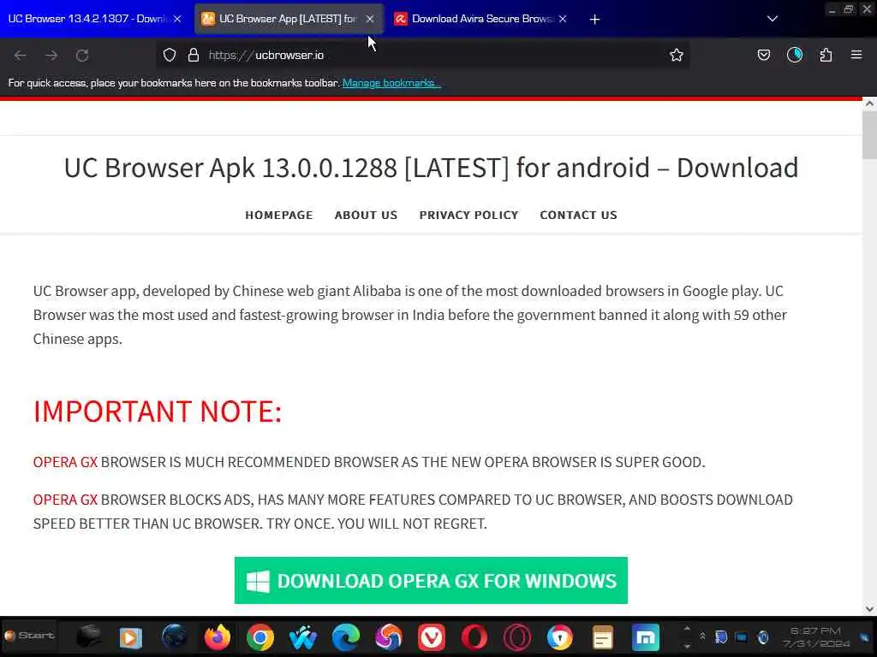Open the blue W taskbar icon

pos(302,637)
